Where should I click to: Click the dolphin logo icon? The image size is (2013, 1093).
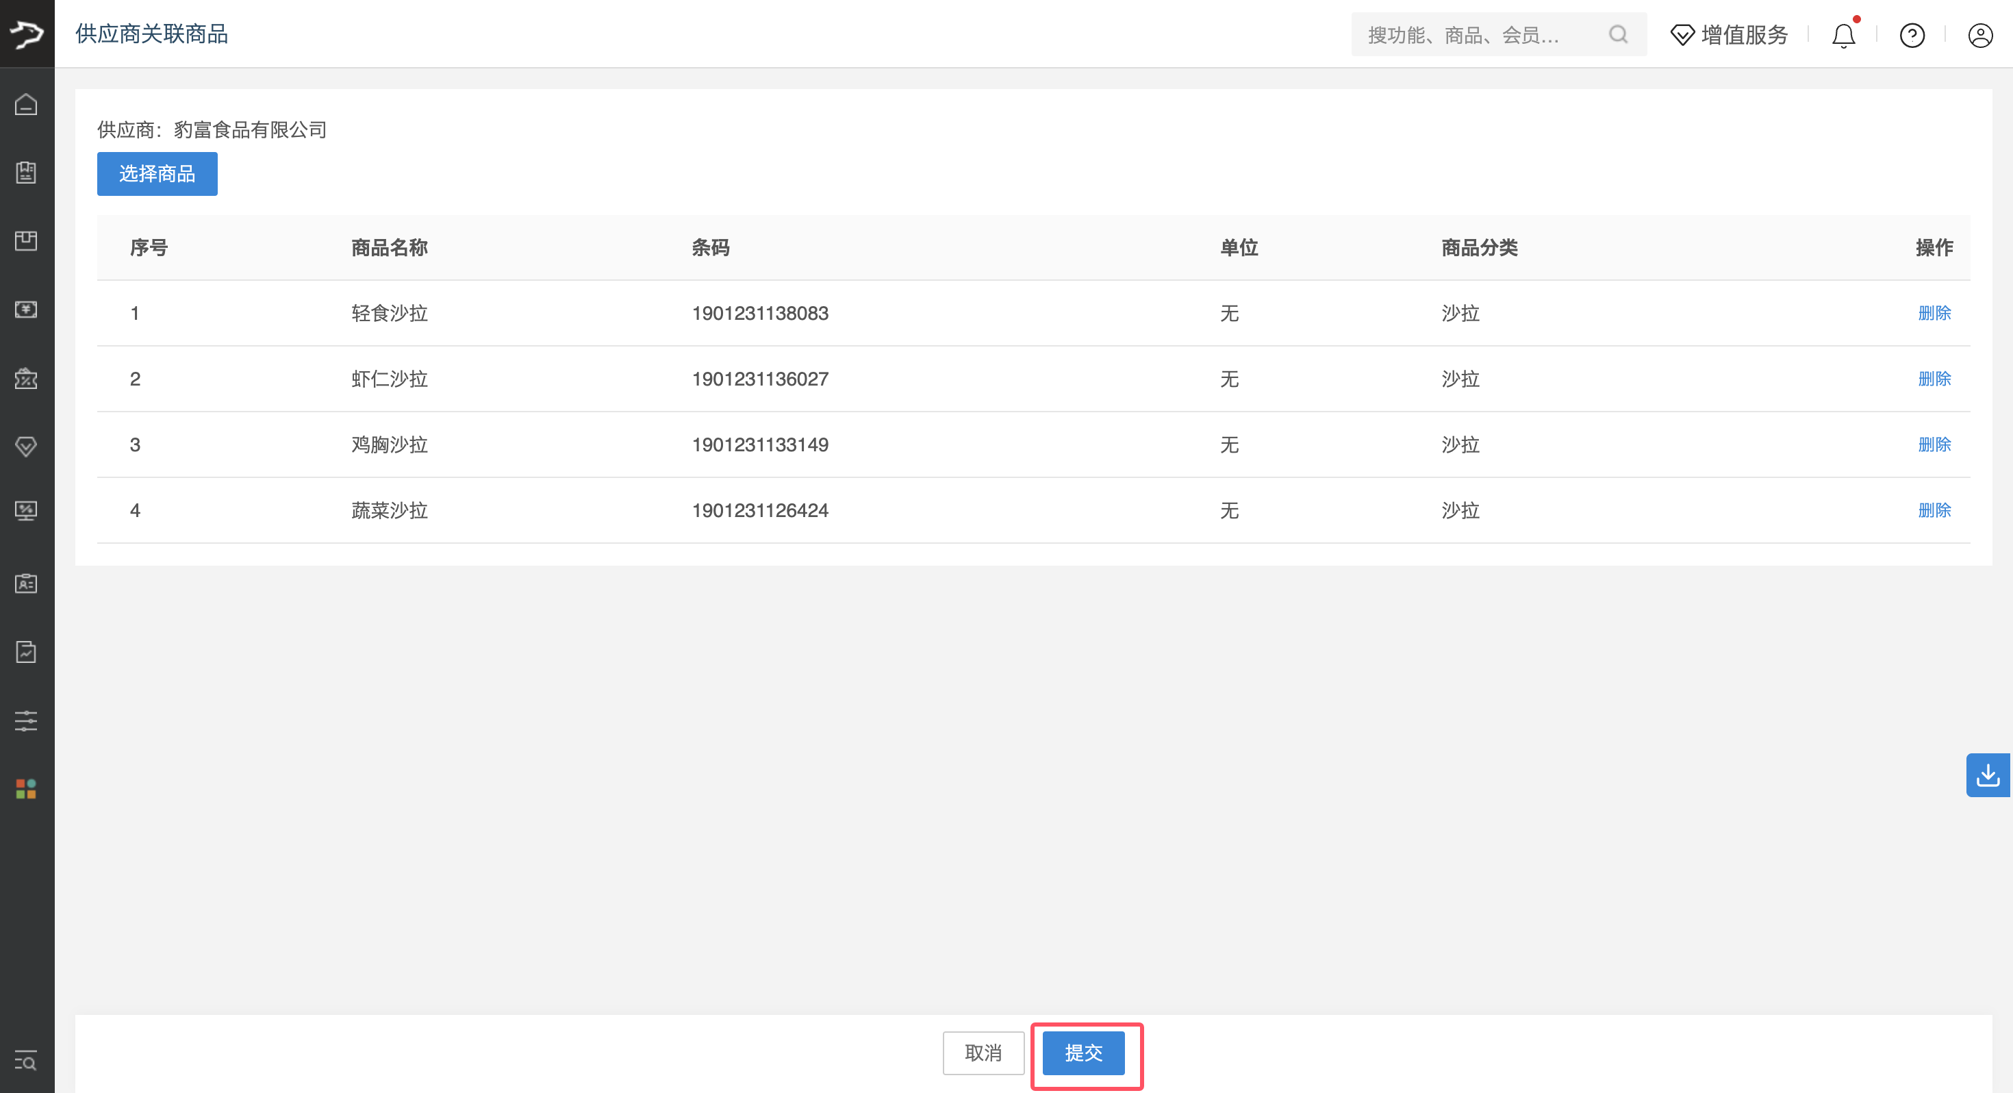[x=27, y=34]
